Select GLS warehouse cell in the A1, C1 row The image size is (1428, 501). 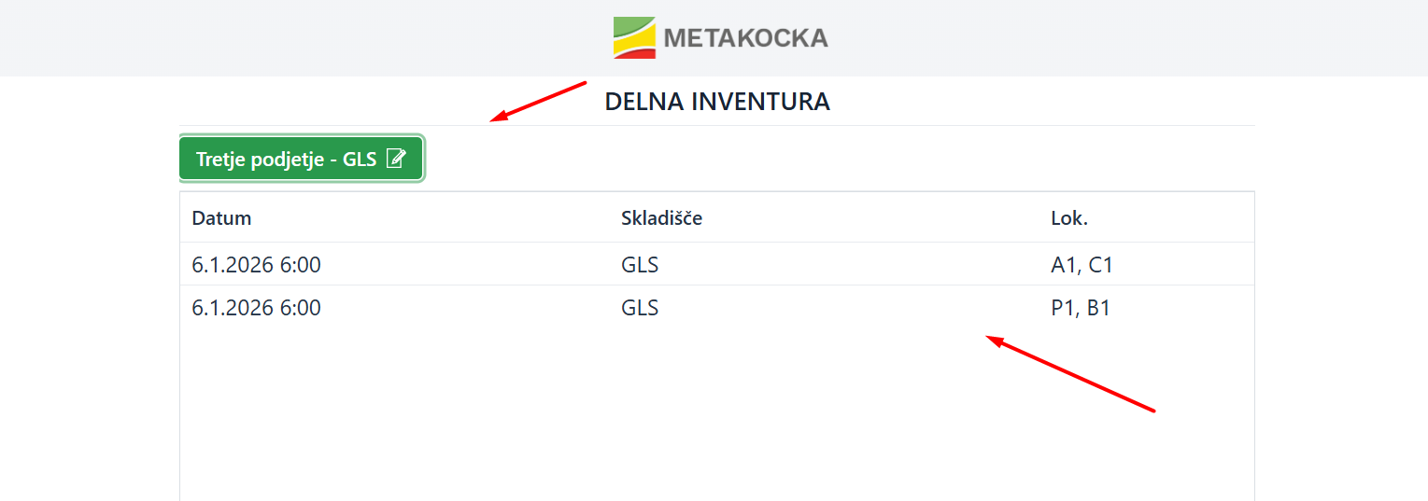(640, 265)
